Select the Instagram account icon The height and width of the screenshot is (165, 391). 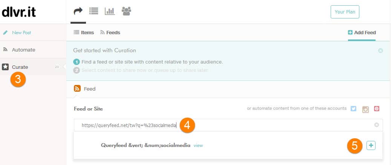pos(365,109)
